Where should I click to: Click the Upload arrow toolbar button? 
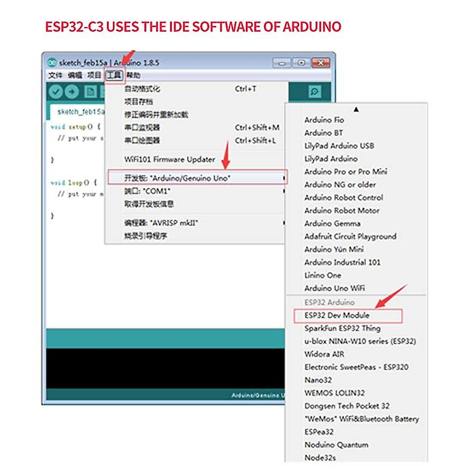[72, 92]
